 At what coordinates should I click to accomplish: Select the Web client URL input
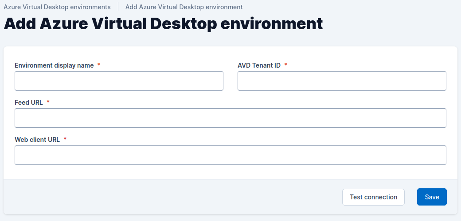230,155
